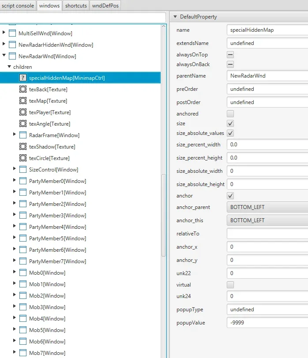This screenshot has width=308, height=358.
Task: Click the Mob3 window icon
Action: 23,307
